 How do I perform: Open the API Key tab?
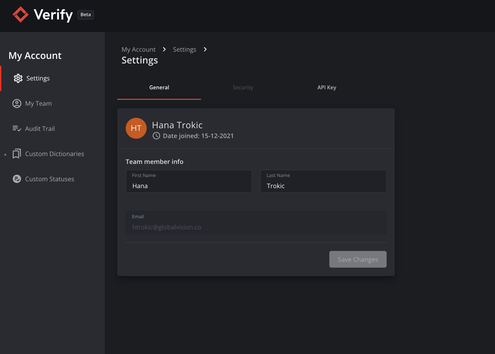point(327,88)
